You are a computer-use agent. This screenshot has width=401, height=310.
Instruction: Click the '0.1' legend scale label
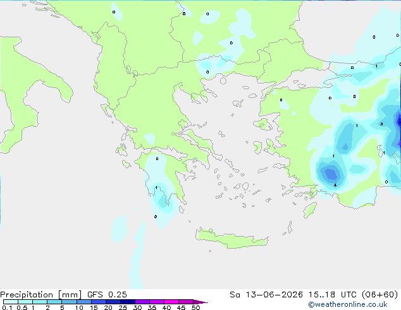[7, 307]
